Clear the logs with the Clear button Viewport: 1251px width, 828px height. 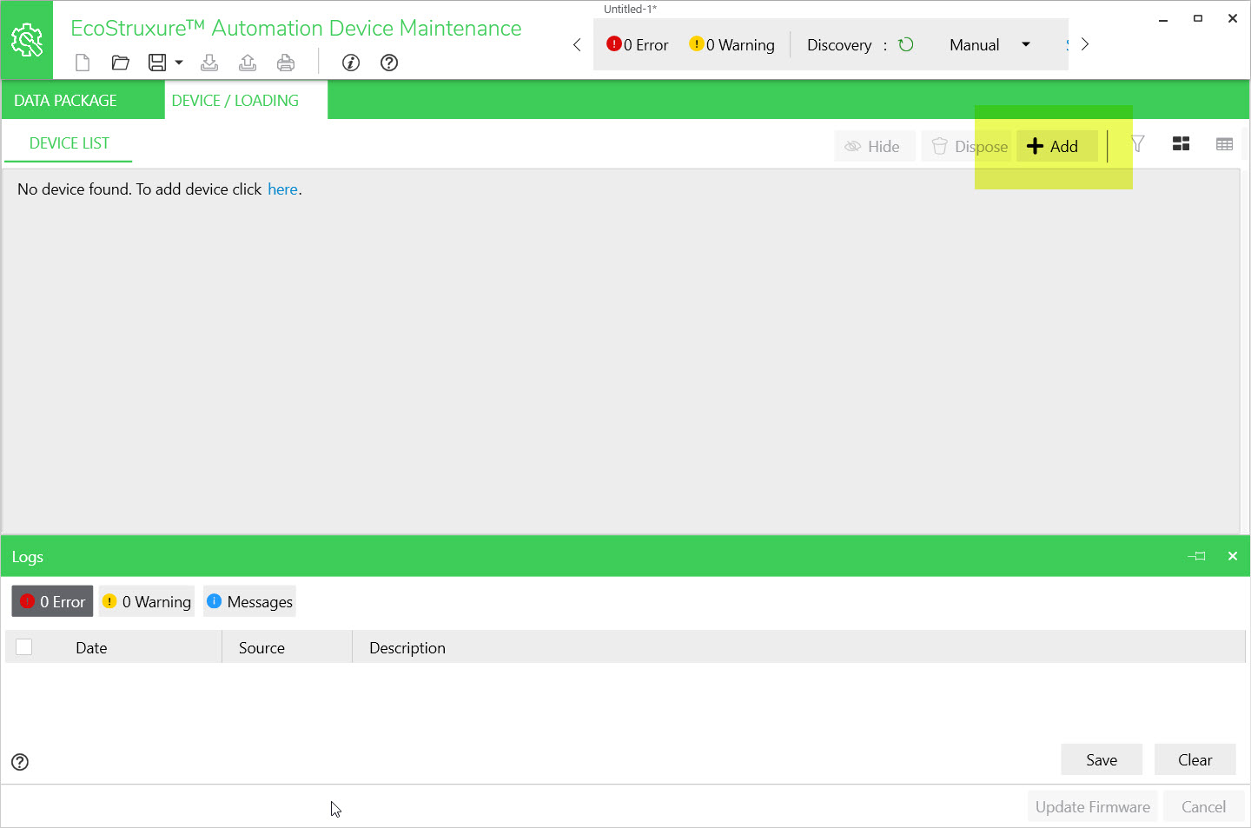[x=1195, y=759]
